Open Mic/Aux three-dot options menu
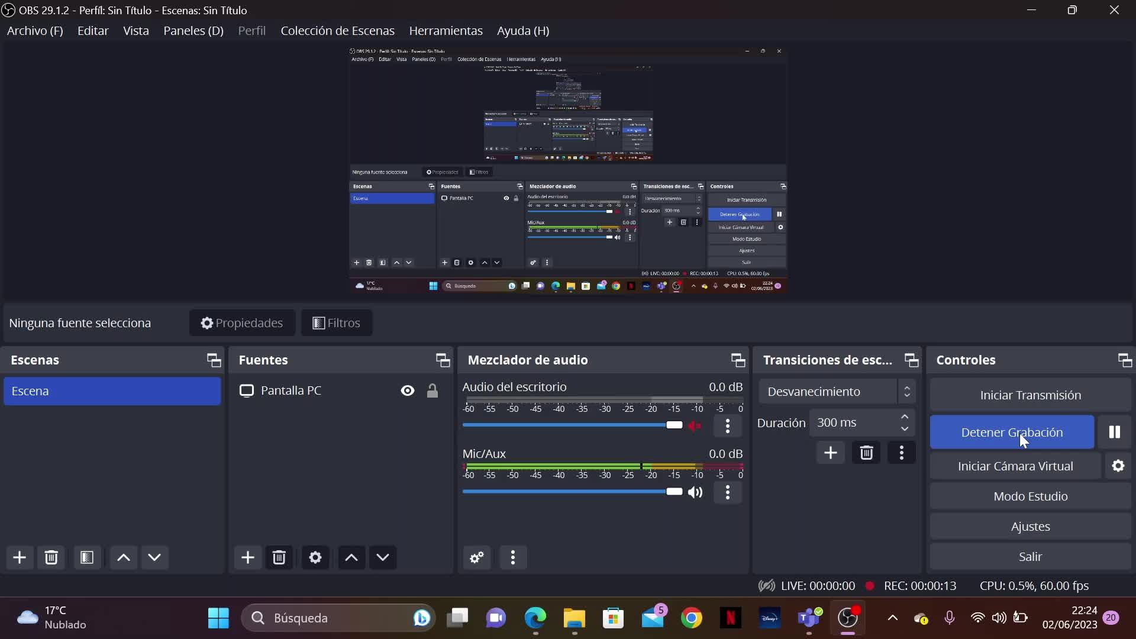Image resolution: width=1136 pixels, height=639 pixels. tap(728, 492)
